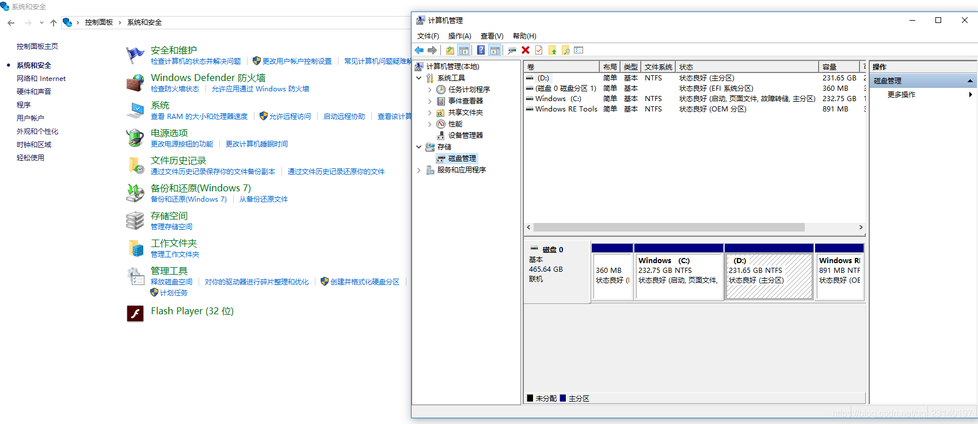
Task: Toggle Show/Hide Action Pane toolbar icon
Action: click(x=494, y=51)
